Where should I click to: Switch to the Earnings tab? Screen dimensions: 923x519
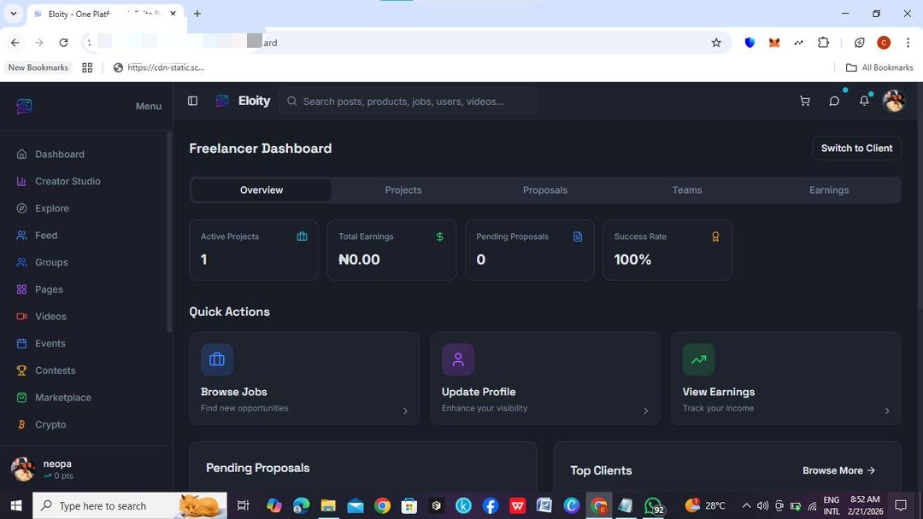click(x=829, y=190)
